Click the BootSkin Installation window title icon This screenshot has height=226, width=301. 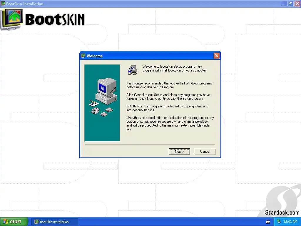(x=3, y=4)
